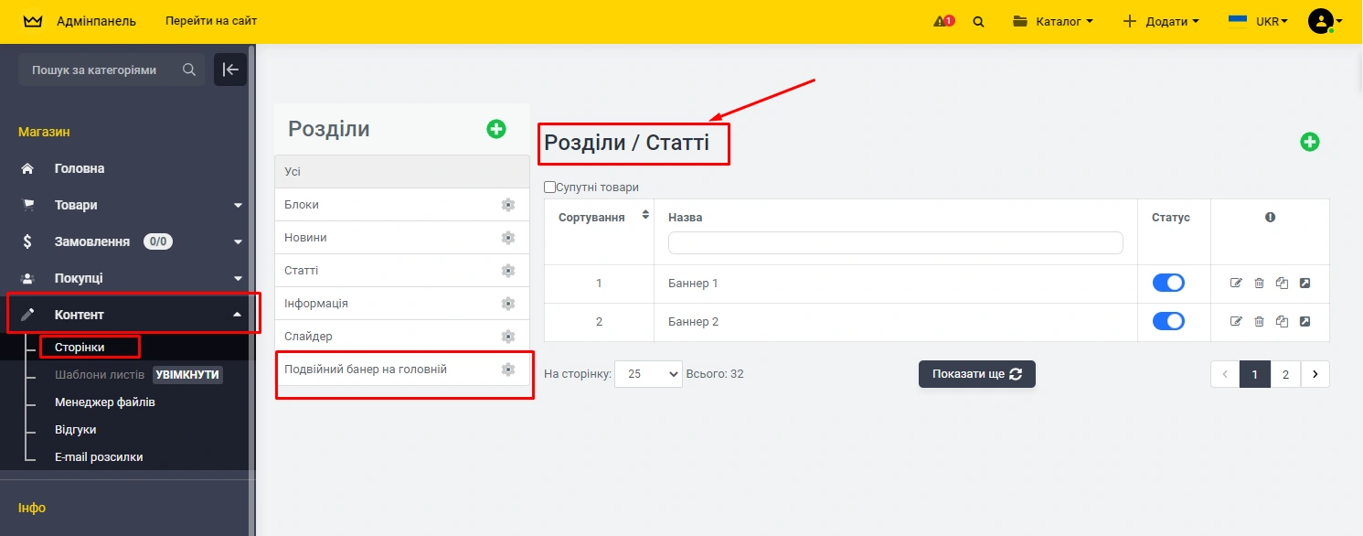Delete Баннер 2 using trash icon
The height and width of the screenshot is (536, 1363).
(1259, 322)
